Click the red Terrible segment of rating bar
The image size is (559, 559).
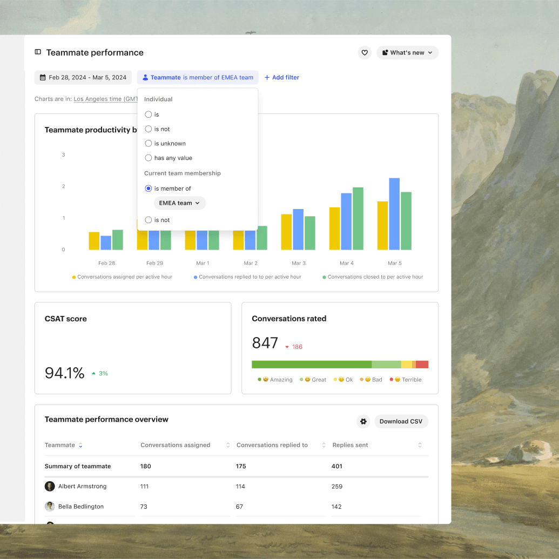tap(422, 365)
